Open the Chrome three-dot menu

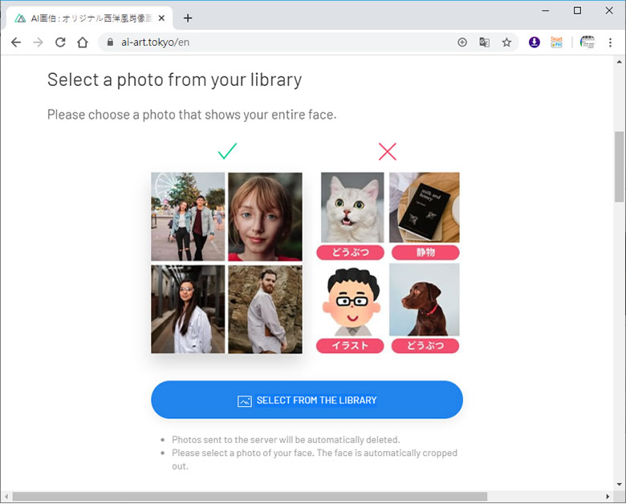610,43
